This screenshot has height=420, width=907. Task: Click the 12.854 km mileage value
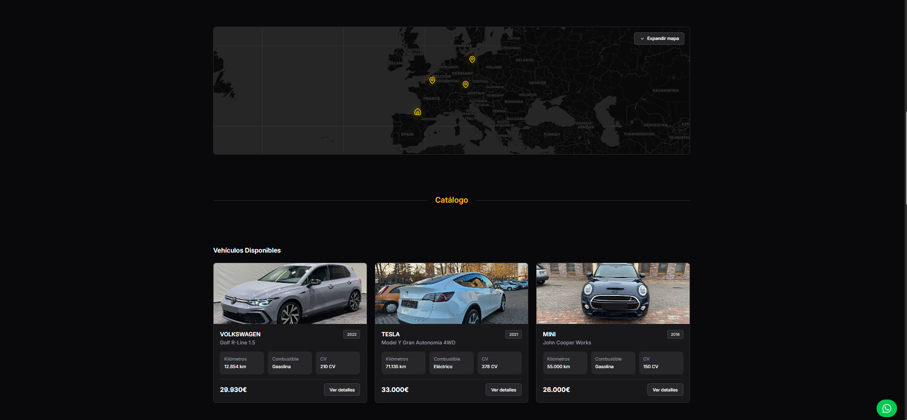pos(235,367)
